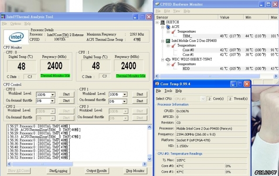Click log entry at 1:56:52 Processor 1
279x176 pixels.
[39, 158]
